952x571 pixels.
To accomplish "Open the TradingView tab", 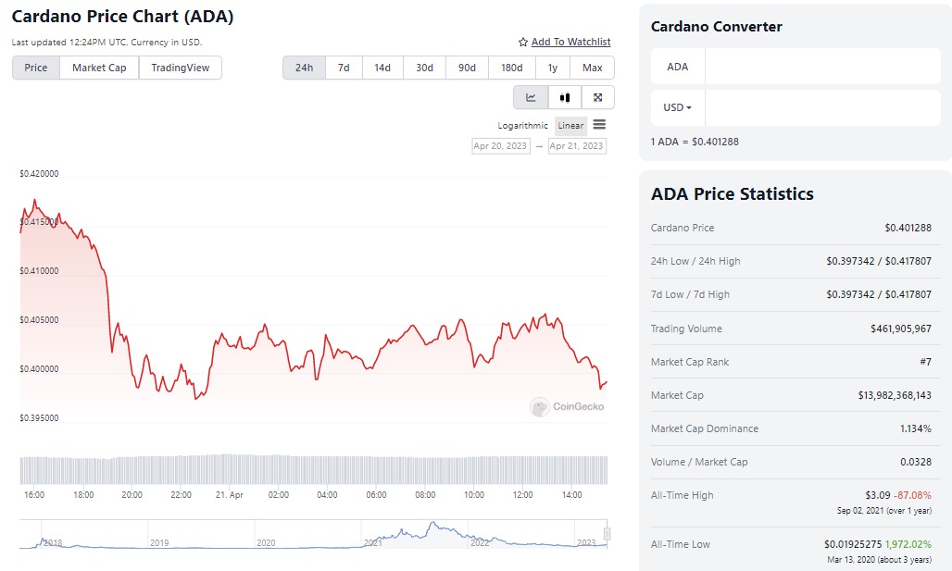I will 180,68.
